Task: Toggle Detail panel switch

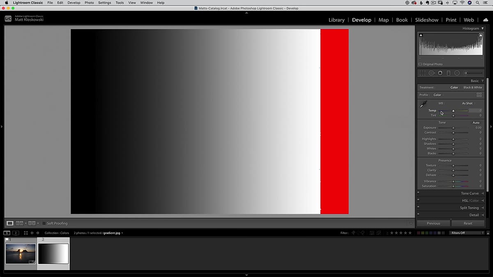Action: tap(418, 214)
